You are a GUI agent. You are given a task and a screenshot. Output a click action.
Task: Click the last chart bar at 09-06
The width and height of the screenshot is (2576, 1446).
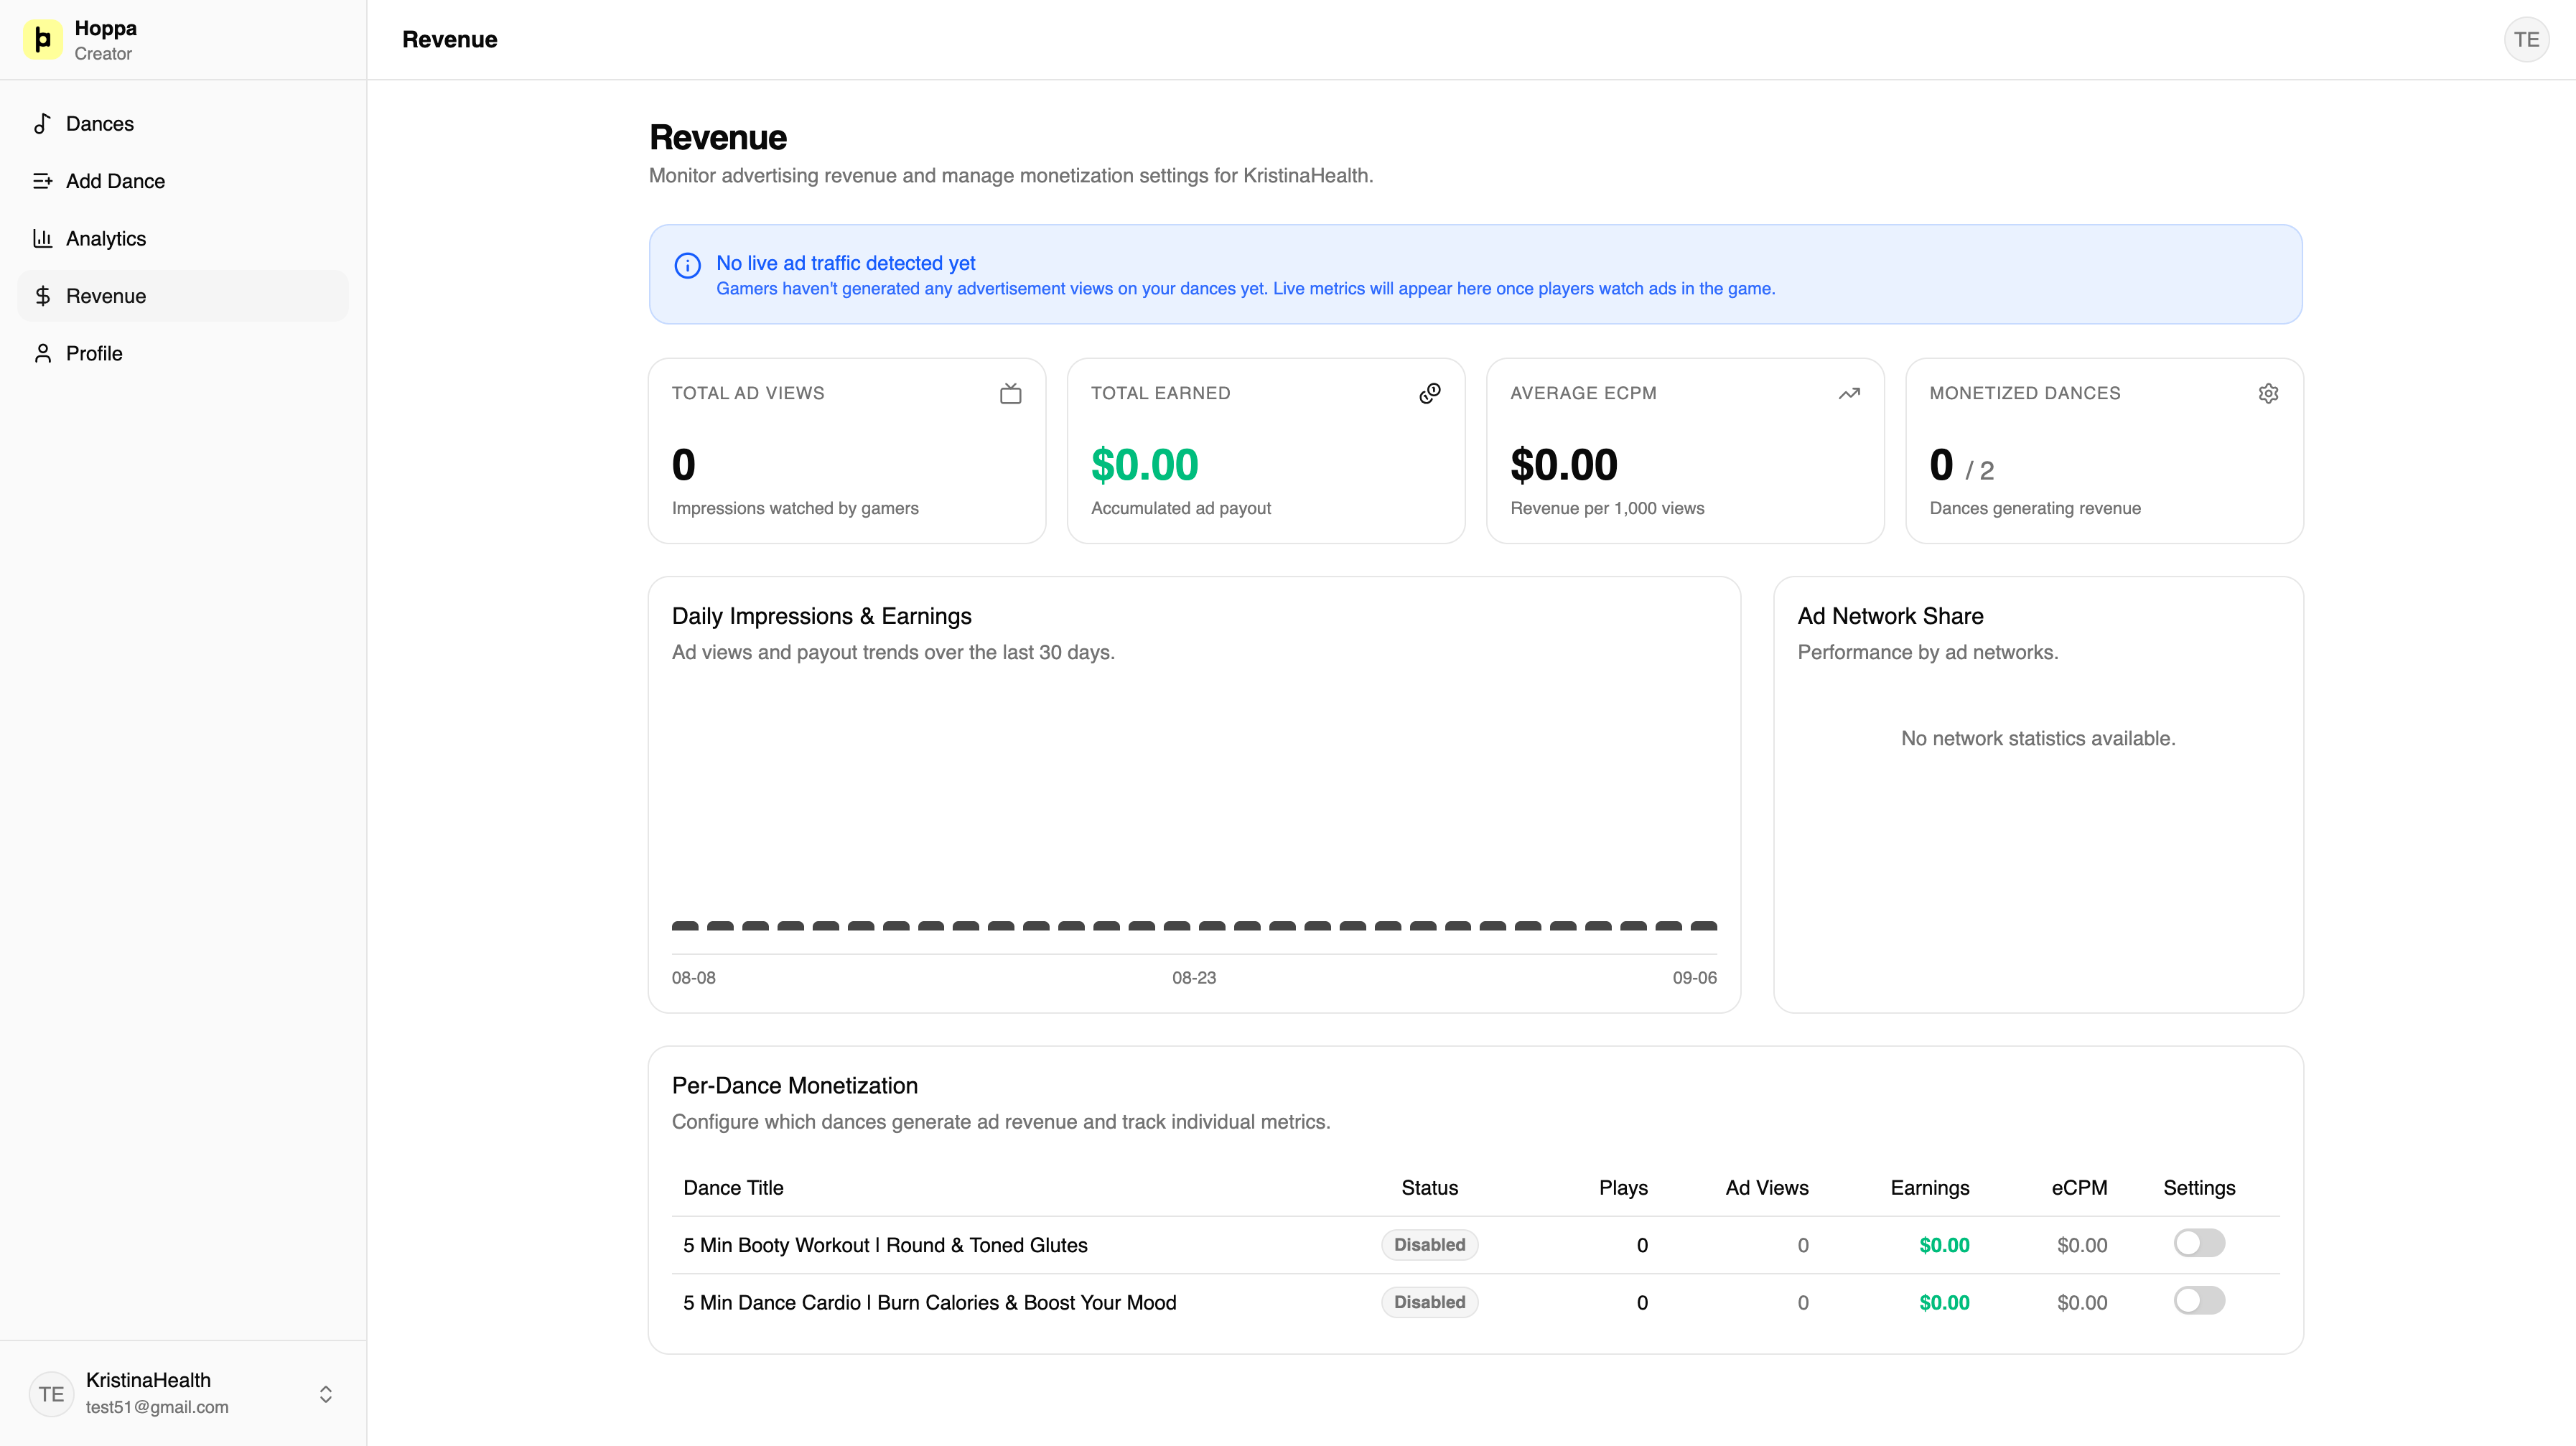coord(1703,926)
